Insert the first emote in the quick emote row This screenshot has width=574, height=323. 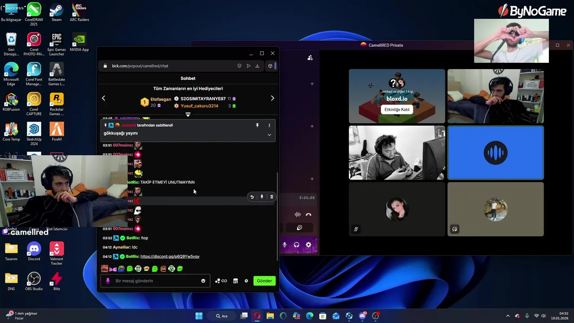pos(104,269)
